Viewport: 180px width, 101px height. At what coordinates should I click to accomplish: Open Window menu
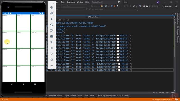80,2
